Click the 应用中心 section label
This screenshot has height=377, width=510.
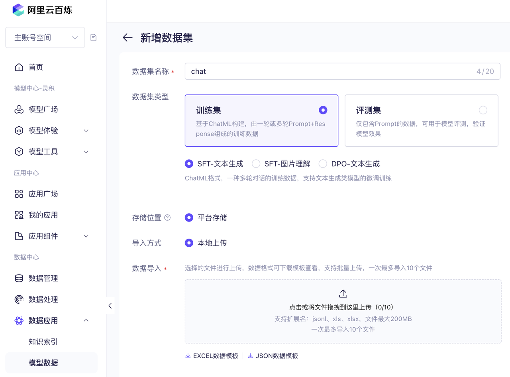click(x=26, y=173)
